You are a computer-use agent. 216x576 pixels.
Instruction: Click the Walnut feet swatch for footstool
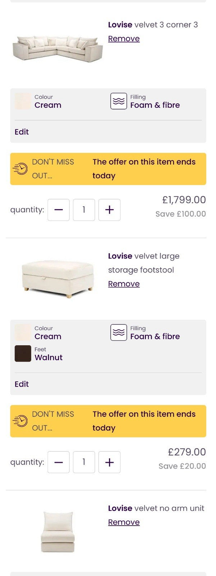click(23, 354)
